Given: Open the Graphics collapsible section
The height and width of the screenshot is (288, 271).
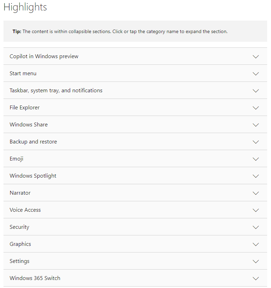Looking at the screenshot, I should tap(135, 244).
